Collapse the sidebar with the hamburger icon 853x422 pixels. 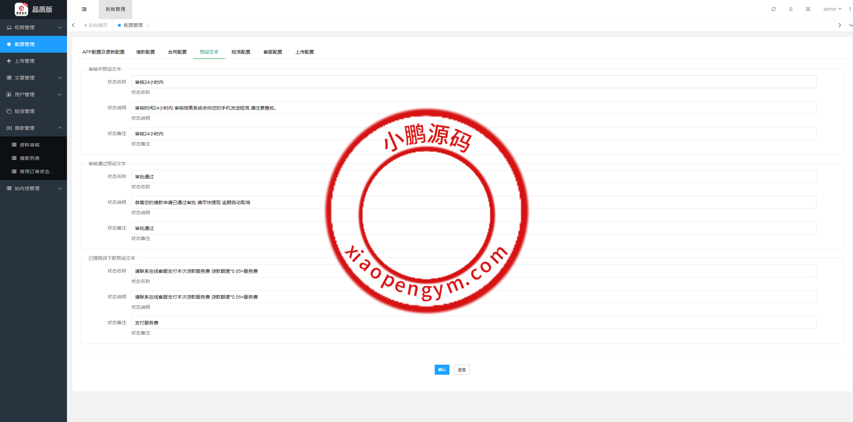(84, 9)
